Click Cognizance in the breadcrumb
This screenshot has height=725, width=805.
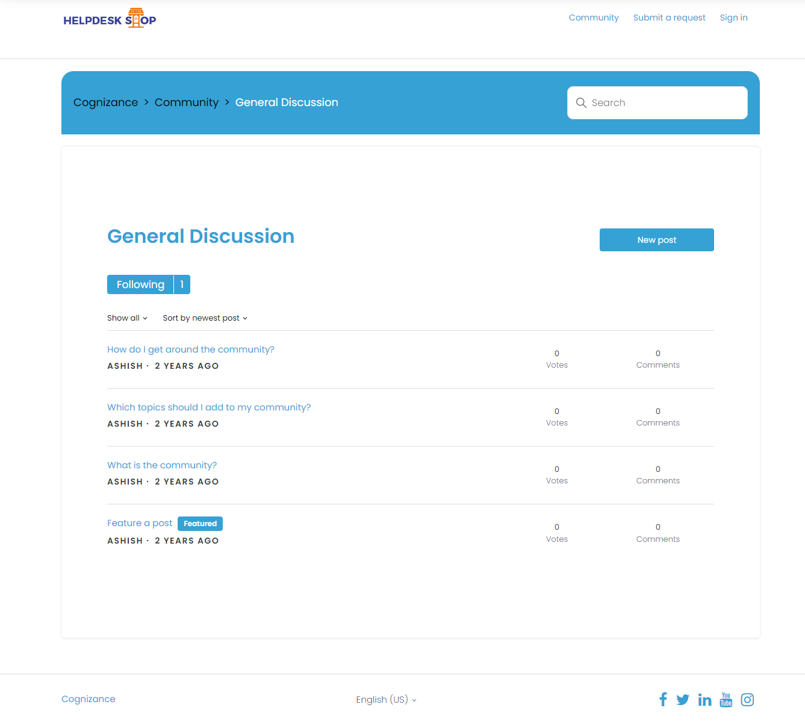click(105, 102)
